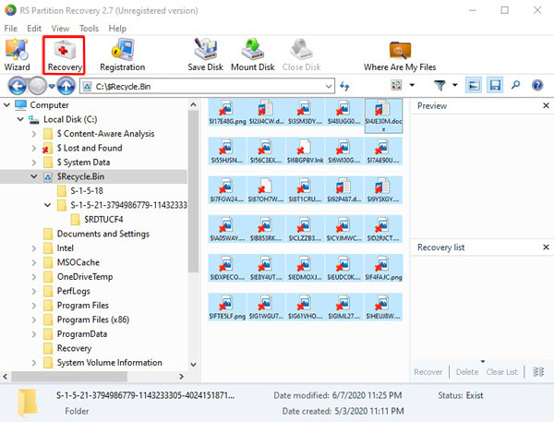
Task: Click the view mode icon
Action: (x=396, y=85)
